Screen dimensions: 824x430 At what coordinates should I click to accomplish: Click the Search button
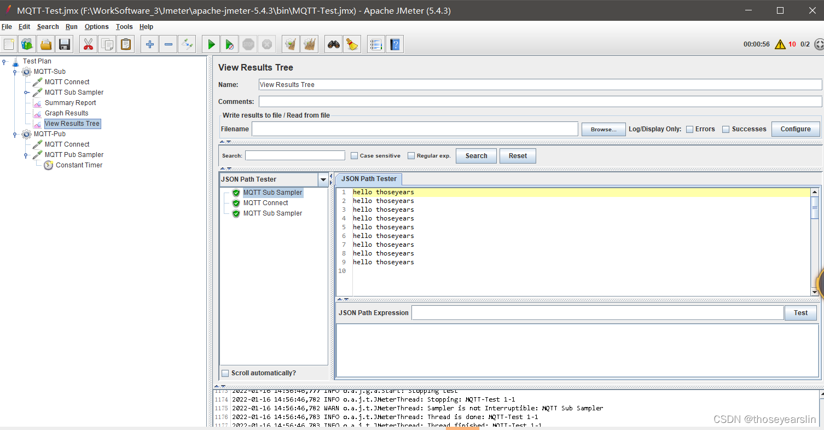pos(476,156)
